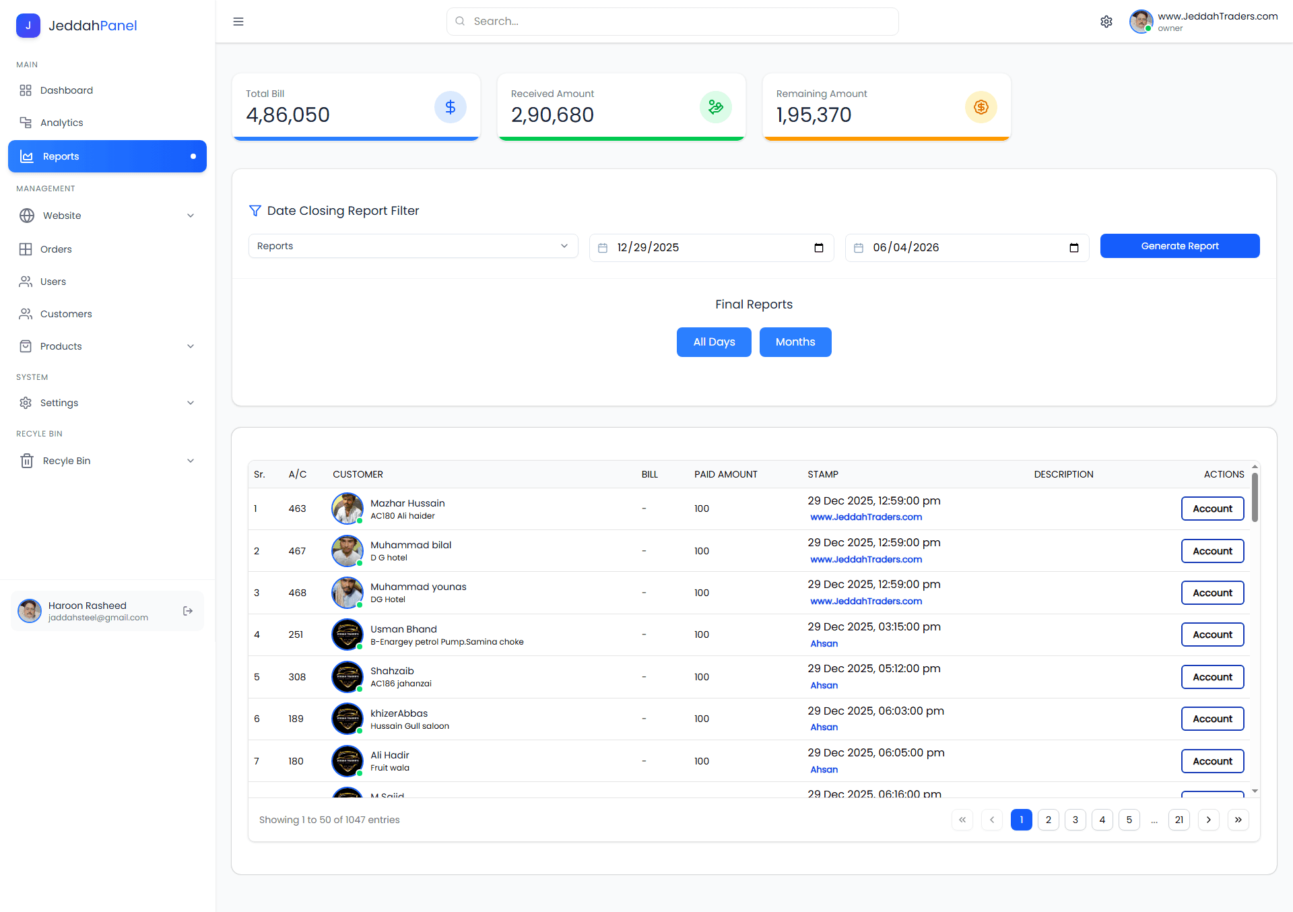Expand the Products submenu chevron
The height and width of the screenshot is (912, 1293).
point(191,346)
